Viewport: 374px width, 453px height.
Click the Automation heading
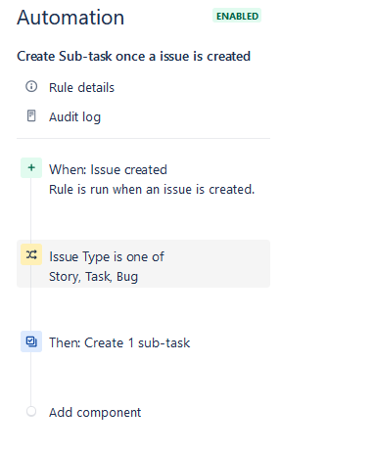tap(70, 18)
